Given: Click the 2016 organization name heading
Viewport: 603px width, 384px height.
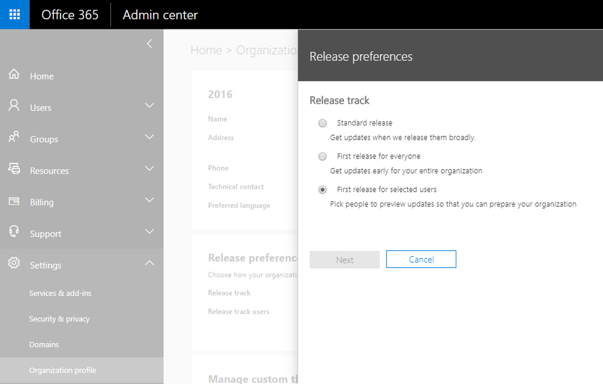Looking at the screenshot, I should point(220,94).
